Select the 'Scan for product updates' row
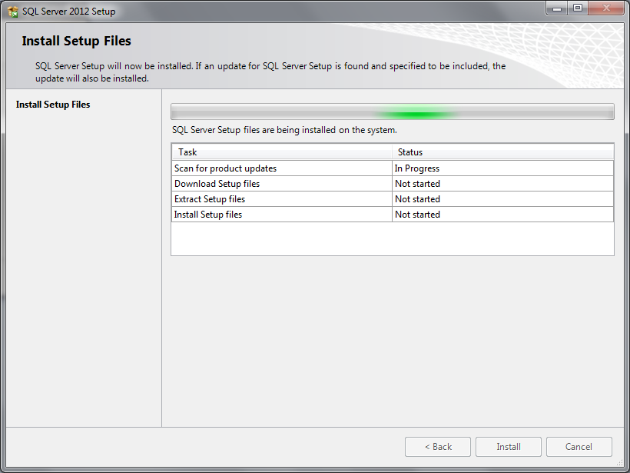Image resolution: width=630 pixels, height=473 pixels. tap(393, 168)
